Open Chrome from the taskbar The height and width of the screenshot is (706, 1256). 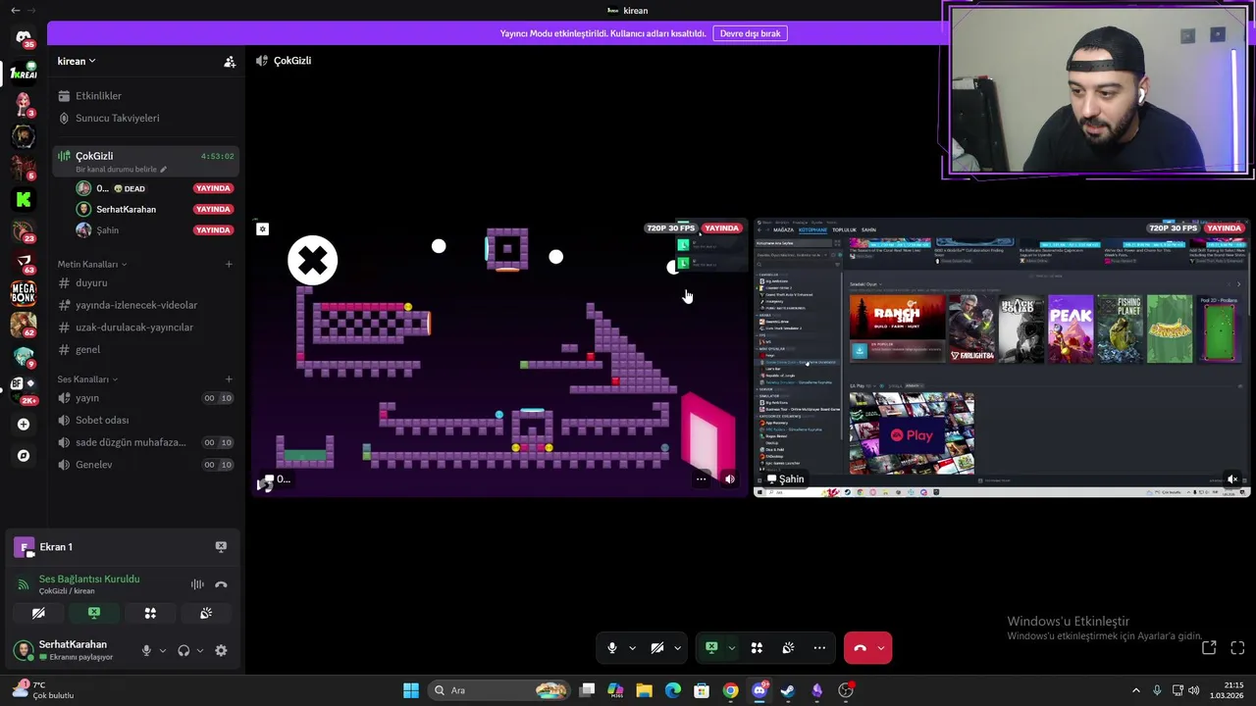tap(730, 690)
